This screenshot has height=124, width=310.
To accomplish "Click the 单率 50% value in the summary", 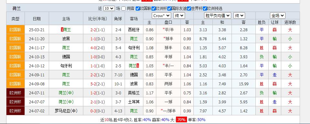I will (x=201, y=120).
